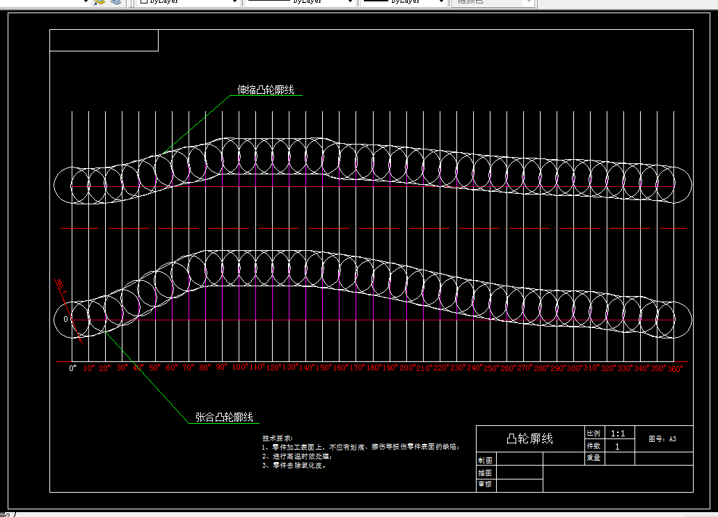The height and width of the screenshot is (517, 718).
Task: Click the 凸轮廓线 title block heading
Action: coord(529,438)
